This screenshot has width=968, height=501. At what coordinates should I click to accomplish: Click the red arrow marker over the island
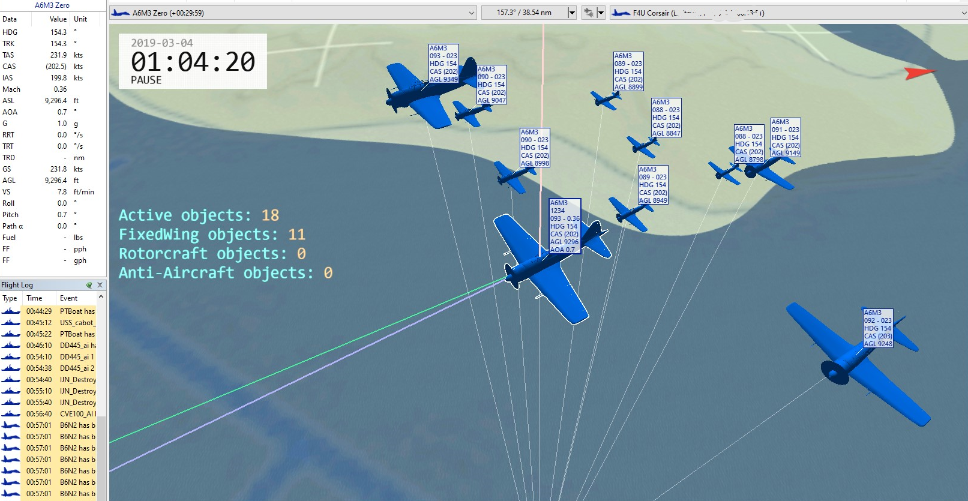point(919,73)
